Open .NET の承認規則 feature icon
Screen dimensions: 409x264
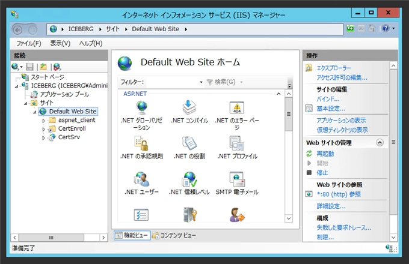click(141, 143)
